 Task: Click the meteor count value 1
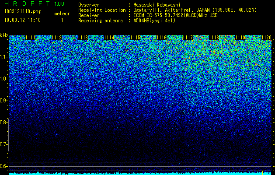[x=62, y=20]
